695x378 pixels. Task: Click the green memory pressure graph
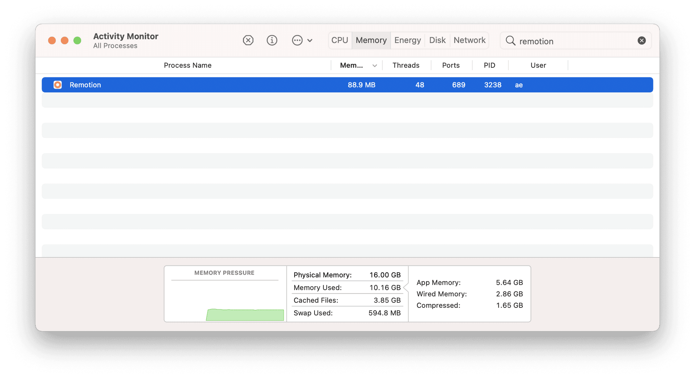pos(245,314)
